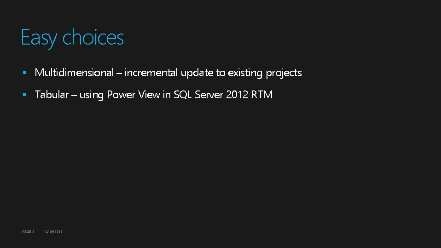Click the word 'Tabular' in second bullet
The height and width of the screenshot is (248, 441).
pyautogui.click(x=52, y=95)
